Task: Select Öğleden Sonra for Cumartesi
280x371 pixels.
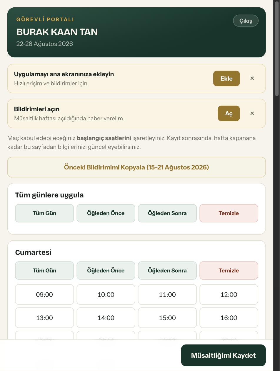Action: click(x=167, y=270)
